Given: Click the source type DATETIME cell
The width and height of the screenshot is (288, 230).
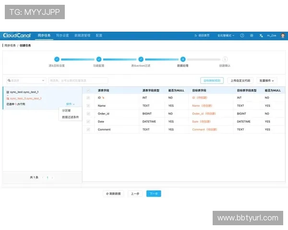Looking at the screenshot, I should pyautogui.click(x=149, y=121).
